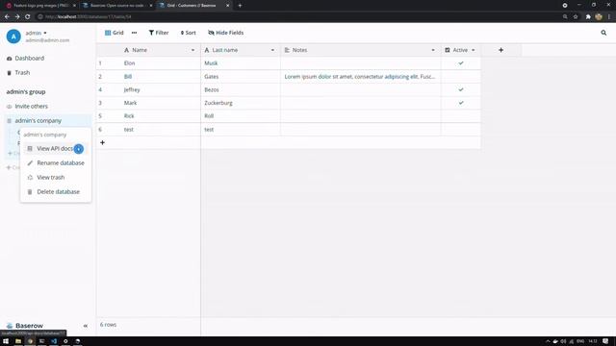Bookmark the page with the star icon
Image resolution: width=616 pixels, height=346 pixels.
[x=576, y=17]
